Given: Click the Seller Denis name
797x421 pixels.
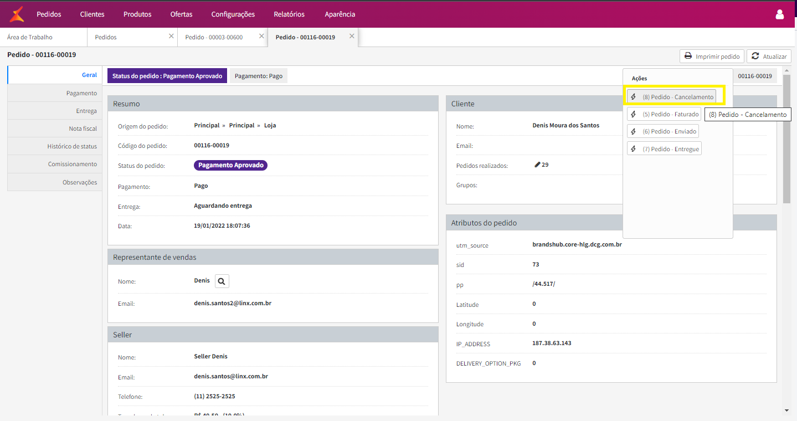Looking at the screenshot, I should [210, 356].
